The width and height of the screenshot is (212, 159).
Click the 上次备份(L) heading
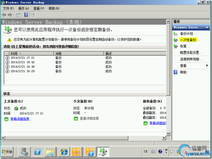13,101
